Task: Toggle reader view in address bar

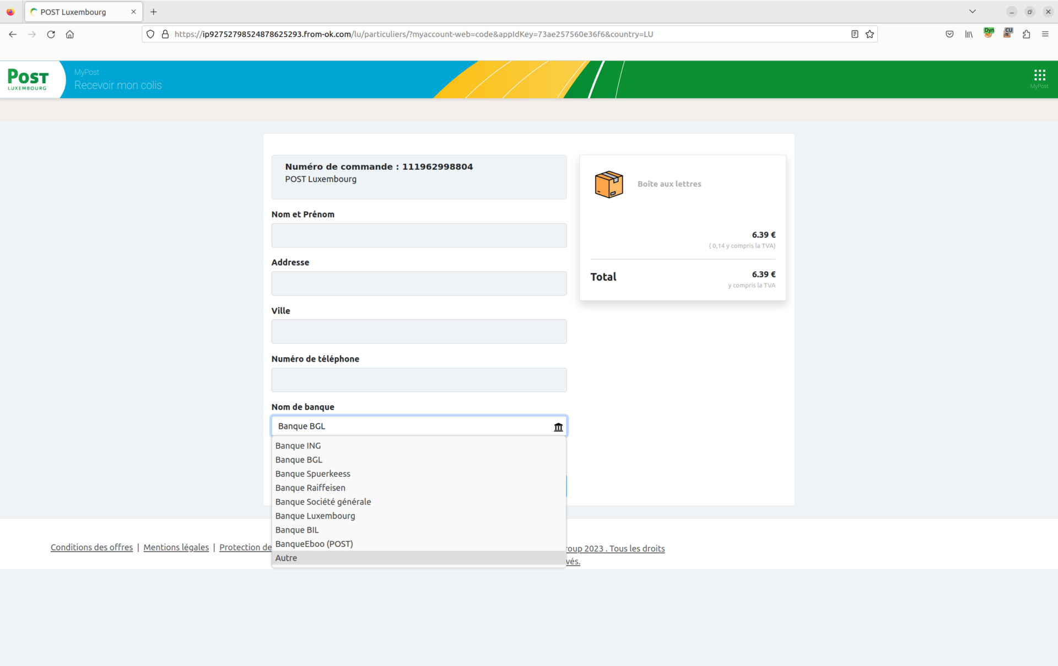Action: tap(855, 34)
